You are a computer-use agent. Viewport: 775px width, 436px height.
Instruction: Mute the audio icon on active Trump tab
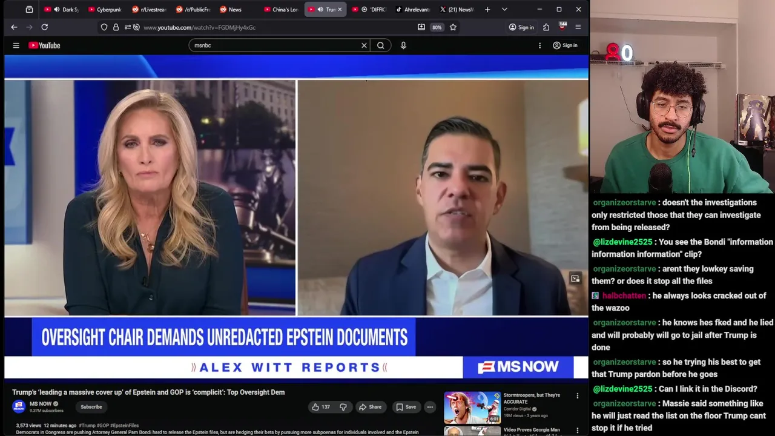(x=320, y=10)
